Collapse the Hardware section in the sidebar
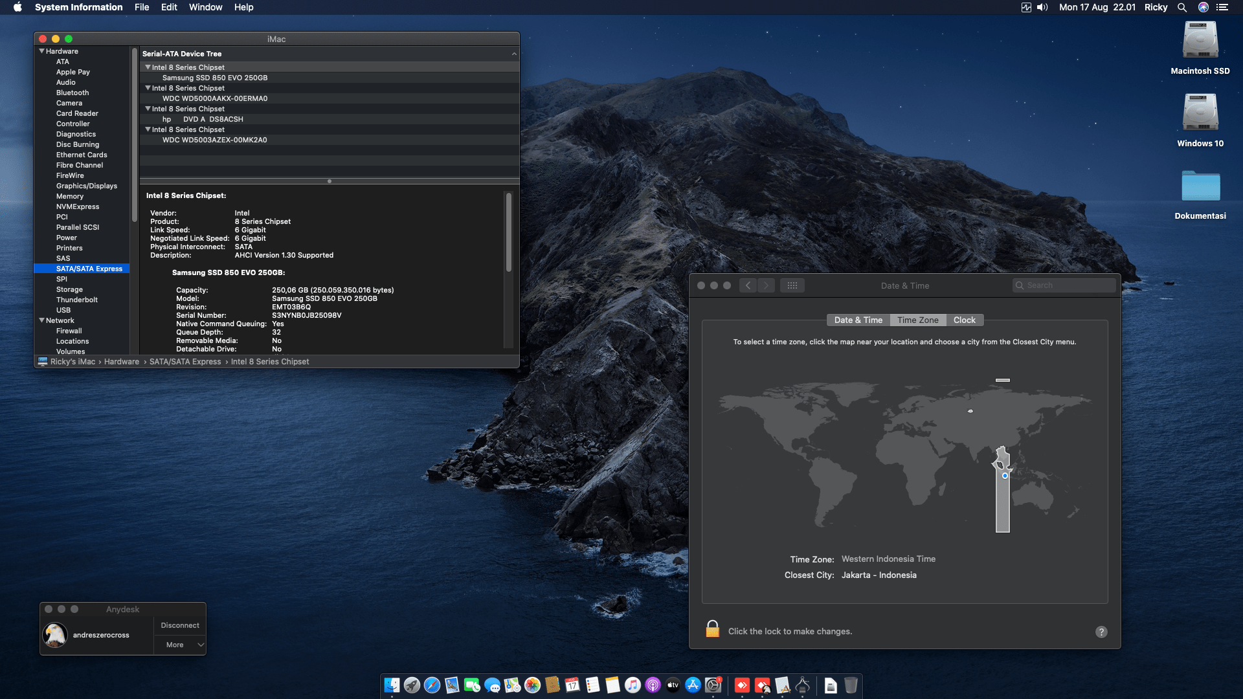 42,51
